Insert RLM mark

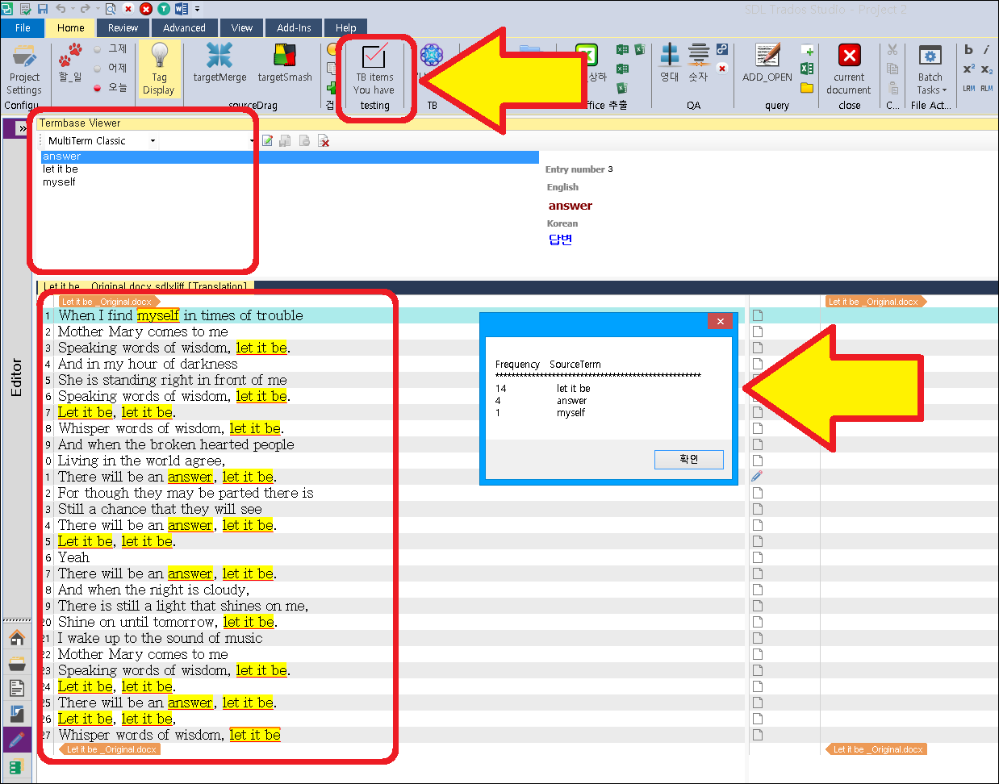tap(987, 88)
